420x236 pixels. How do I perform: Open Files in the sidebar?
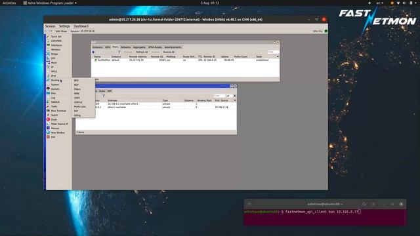[54, 93]
